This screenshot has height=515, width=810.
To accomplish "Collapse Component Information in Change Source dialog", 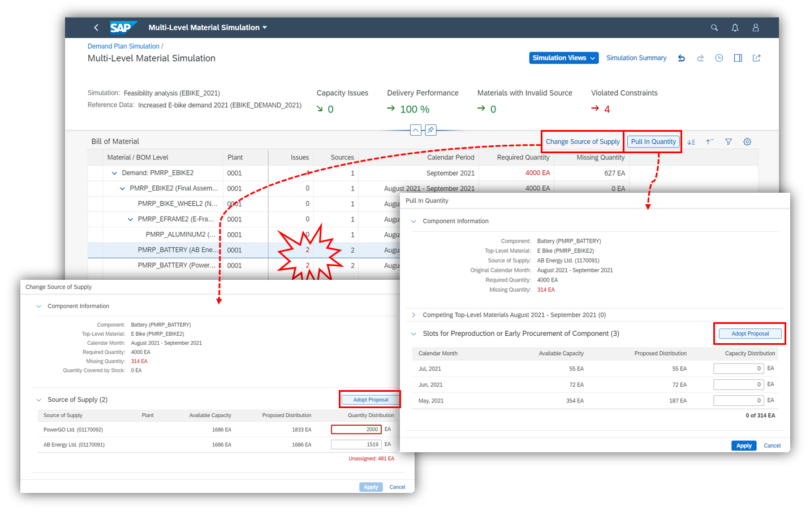I will coord(39,306).
